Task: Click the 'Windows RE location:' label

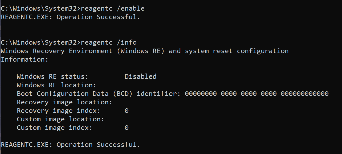Action: [56, 85]
